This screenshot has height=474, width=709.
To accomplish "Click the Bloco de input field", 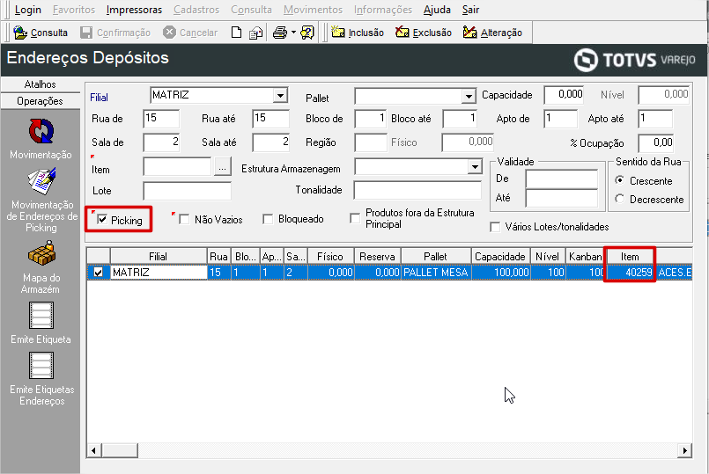I will (x=371, y=119).
